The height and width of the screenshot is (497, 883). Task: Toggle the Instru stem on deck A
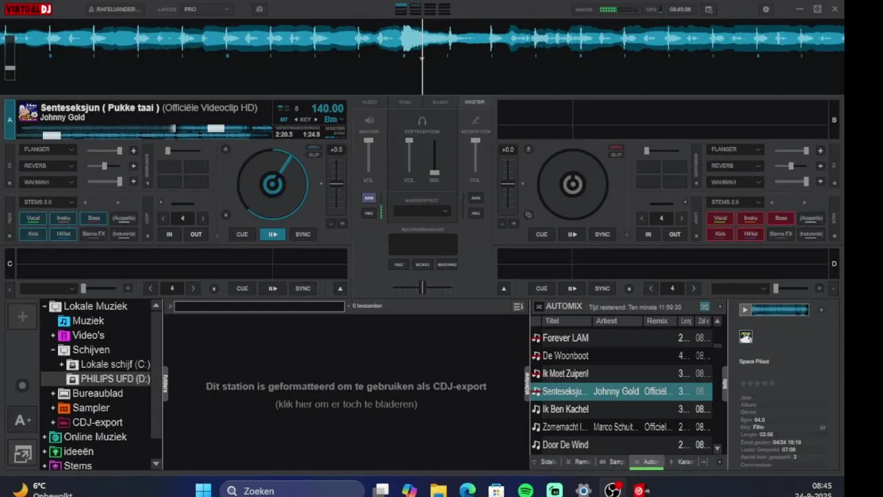[x=63, y=218]
